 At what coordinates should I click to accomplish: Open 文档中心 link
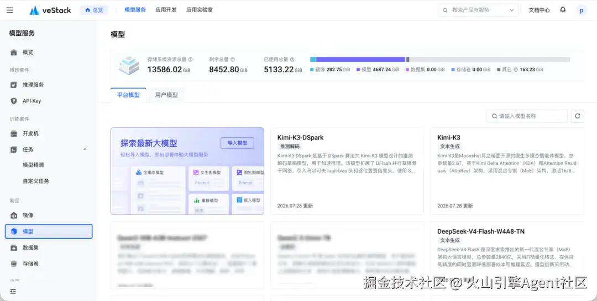539,10
